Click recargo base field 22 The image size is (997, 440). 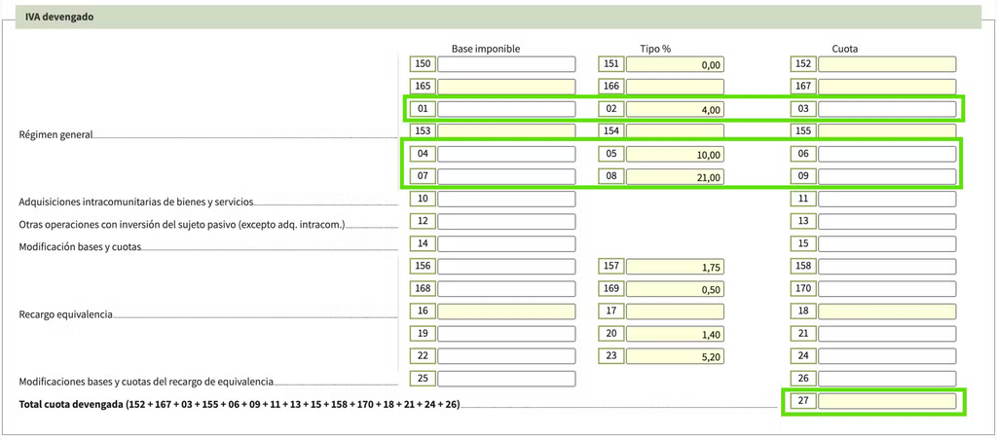tap(506, 356)
